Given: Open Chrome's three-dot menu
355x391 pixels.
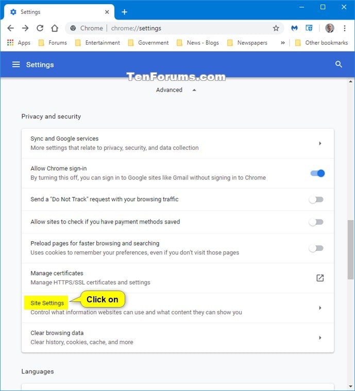Looking at the screenshot, I should [345, 28].
